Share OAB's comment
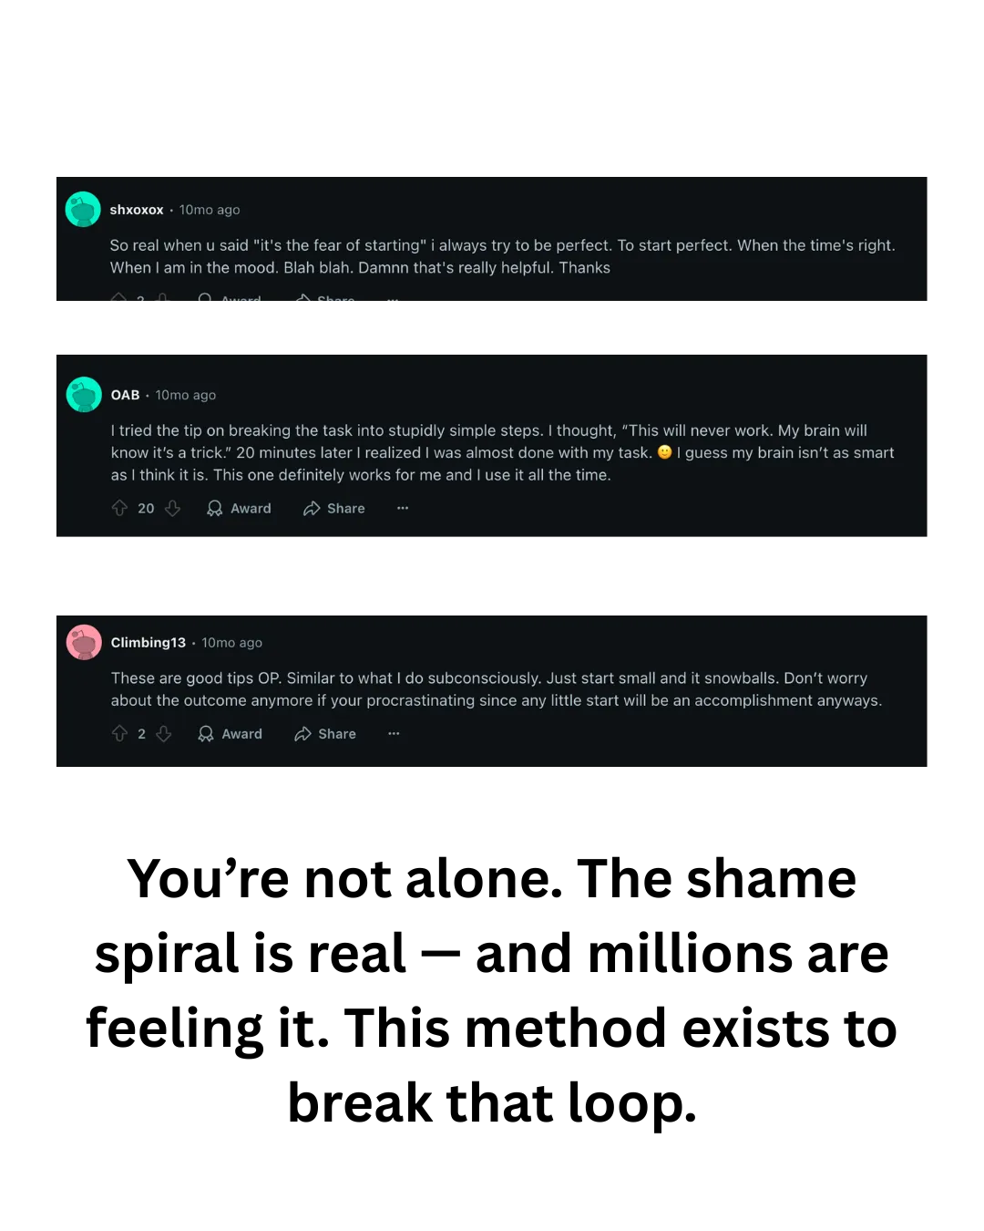Viewport: 984px width, 1231px height. tap(333, 508)
